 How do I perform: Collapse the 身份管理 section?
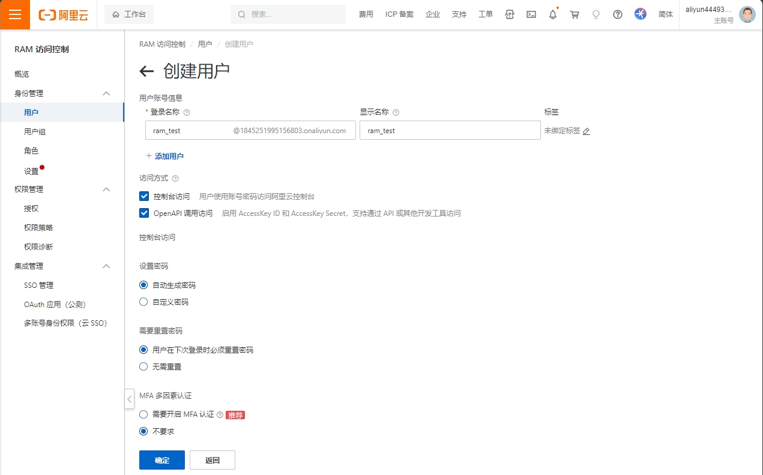tap(106, 94)
